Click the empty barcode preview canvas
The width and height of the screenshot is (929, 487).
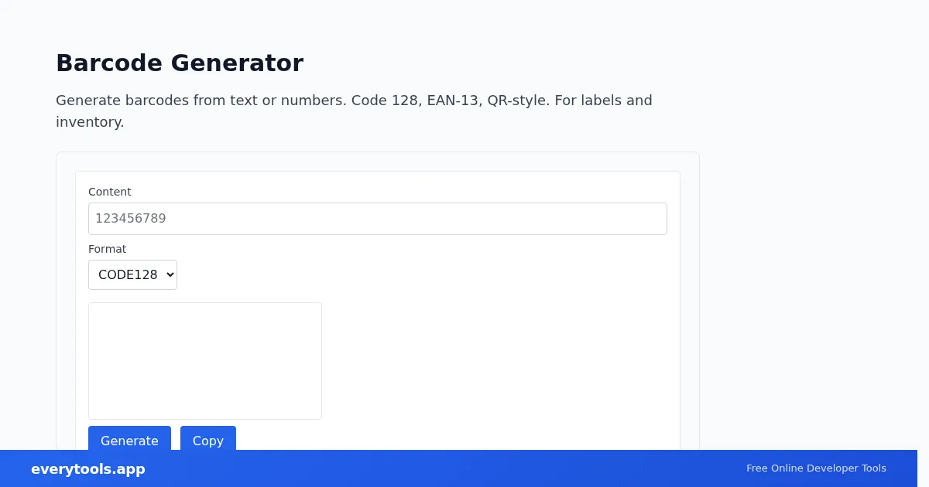(205, 361)
